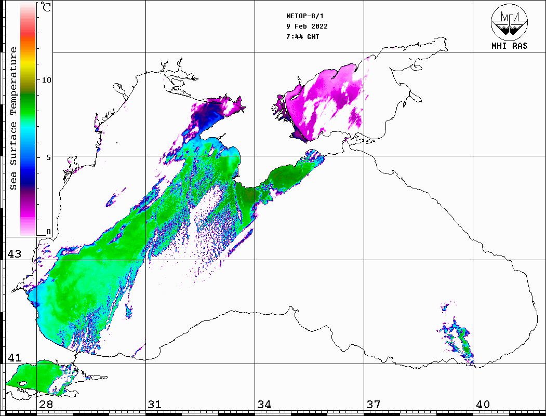The image size is (546, 416).
Task: Click longitude label '40'
Action: (x=483, y=405)
